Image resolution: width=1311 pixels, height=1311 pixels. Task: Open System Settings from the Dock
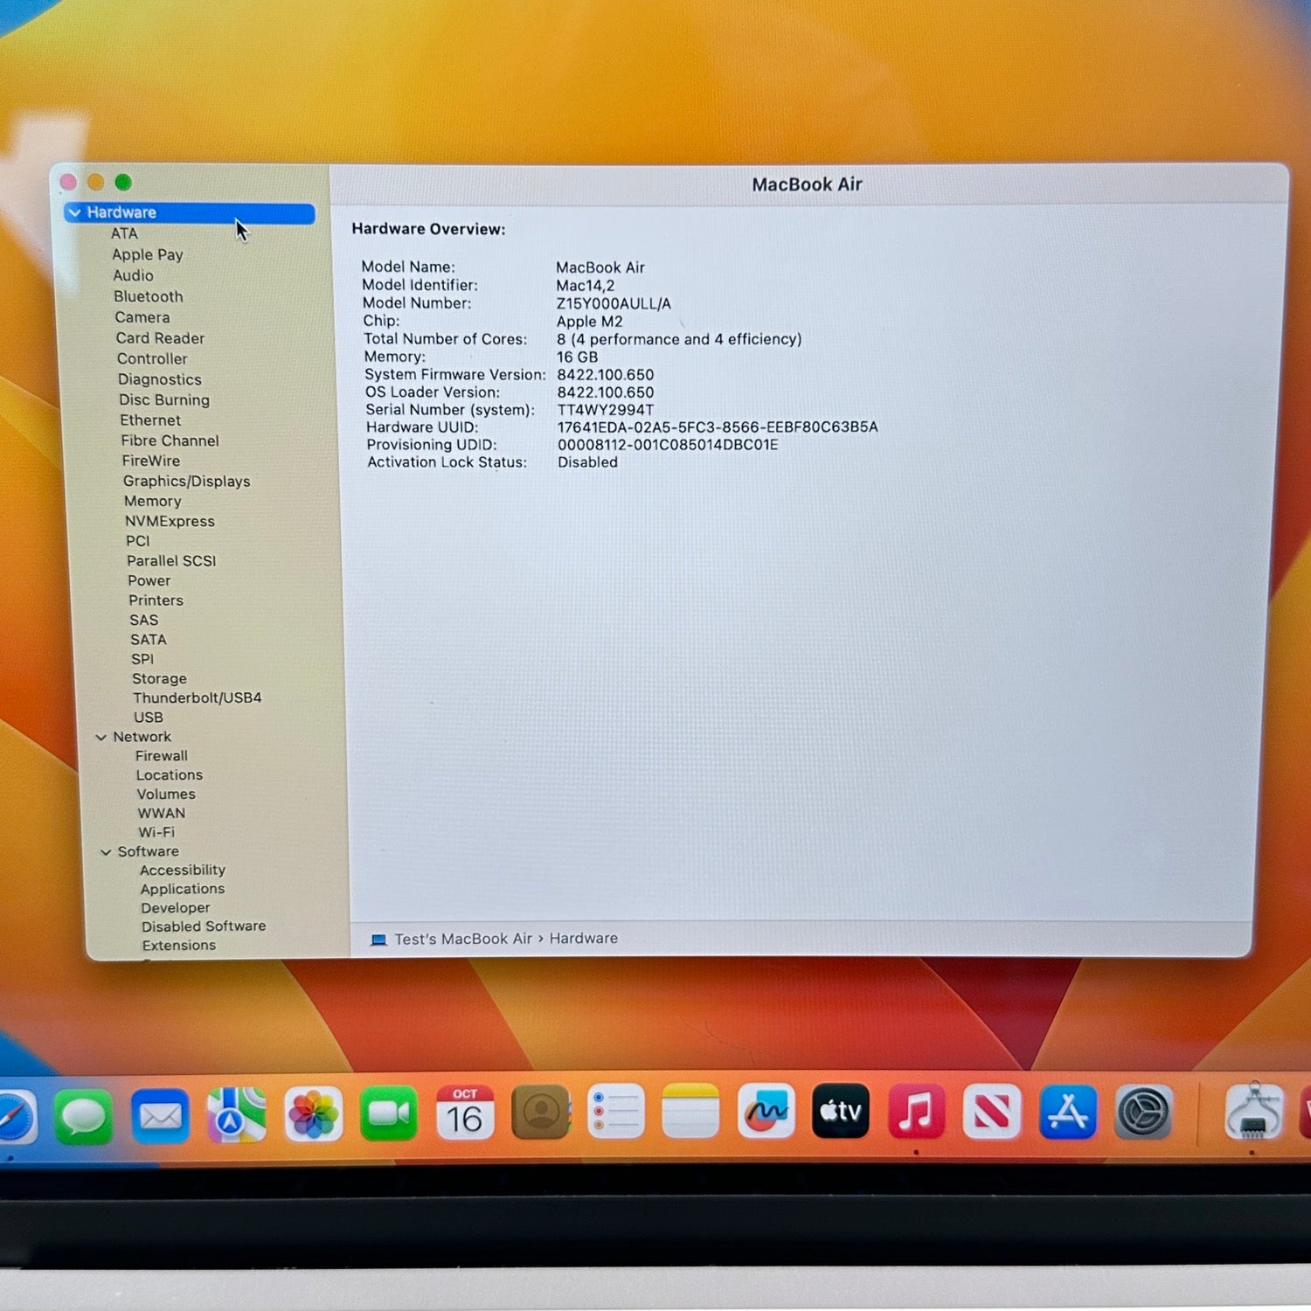point(1143,1113)
